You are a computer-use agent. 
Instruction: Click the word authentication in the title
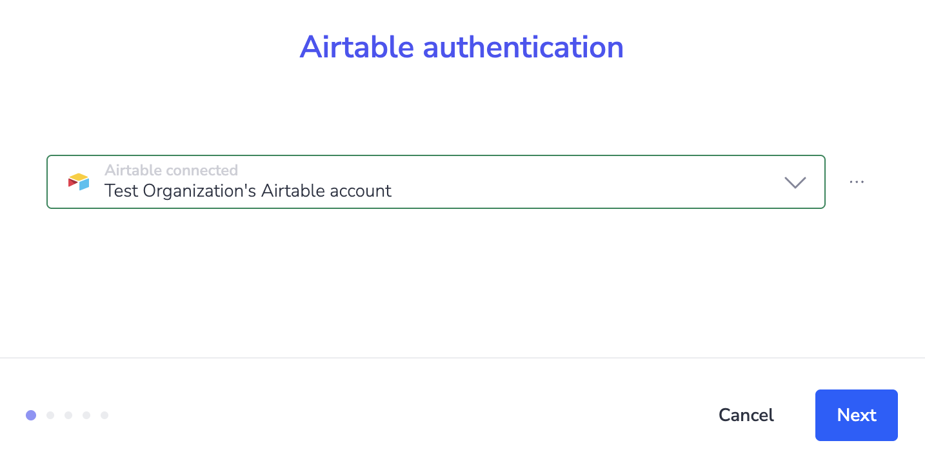pyautogui.click(x=524, y=47)
